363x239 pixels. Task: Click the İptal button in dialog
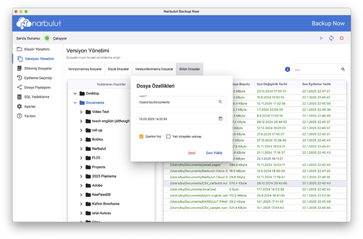coord(191,153)
